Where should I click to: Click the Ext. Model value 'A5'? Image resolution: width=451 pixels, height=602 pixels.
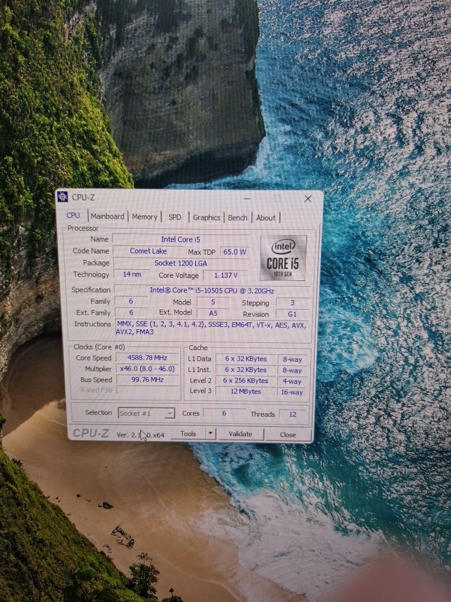pos(213,313)
